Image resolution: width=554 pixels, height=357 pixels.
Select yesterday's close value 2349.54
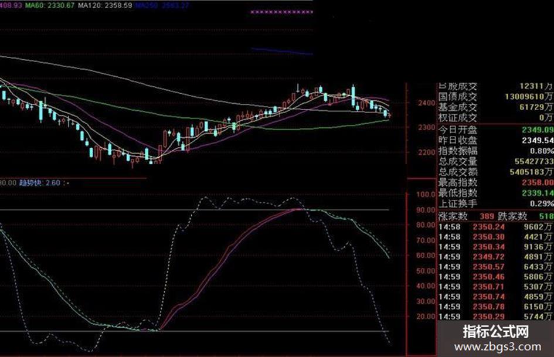pyautogui.click(x=538, y=140)
